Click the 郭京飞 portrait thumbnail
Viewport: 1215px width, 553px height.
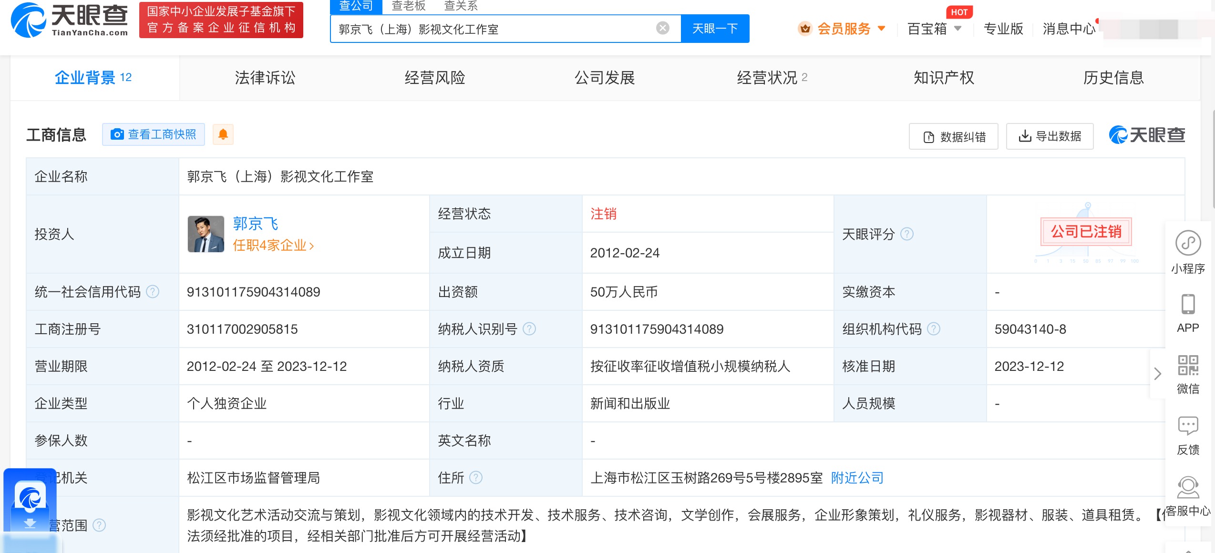206,234
